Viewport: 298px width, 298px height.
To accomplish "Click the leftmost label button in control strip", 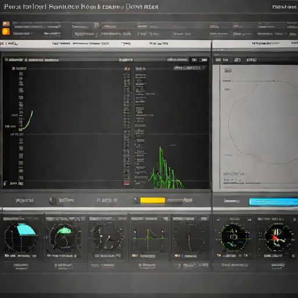I will click(x=24, y=200).
